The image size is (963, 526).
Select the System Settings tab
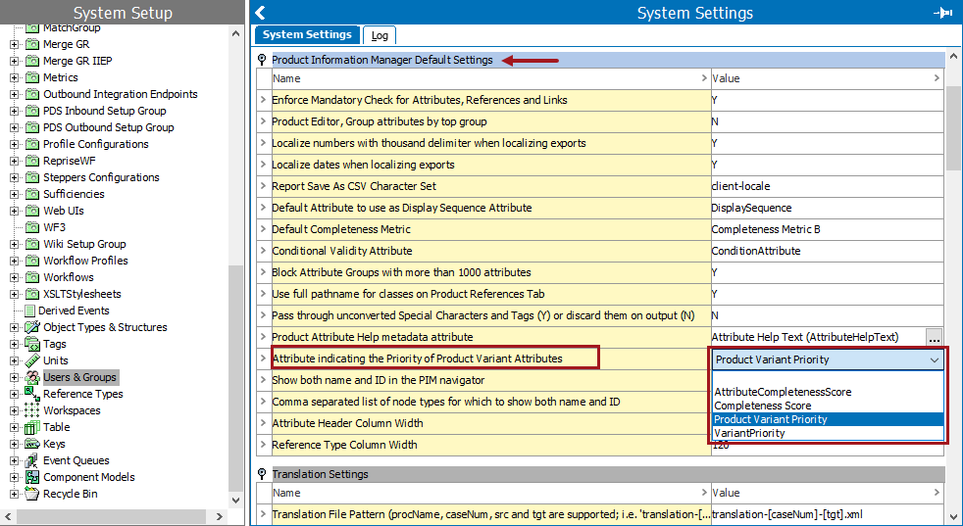pos(307,35)
